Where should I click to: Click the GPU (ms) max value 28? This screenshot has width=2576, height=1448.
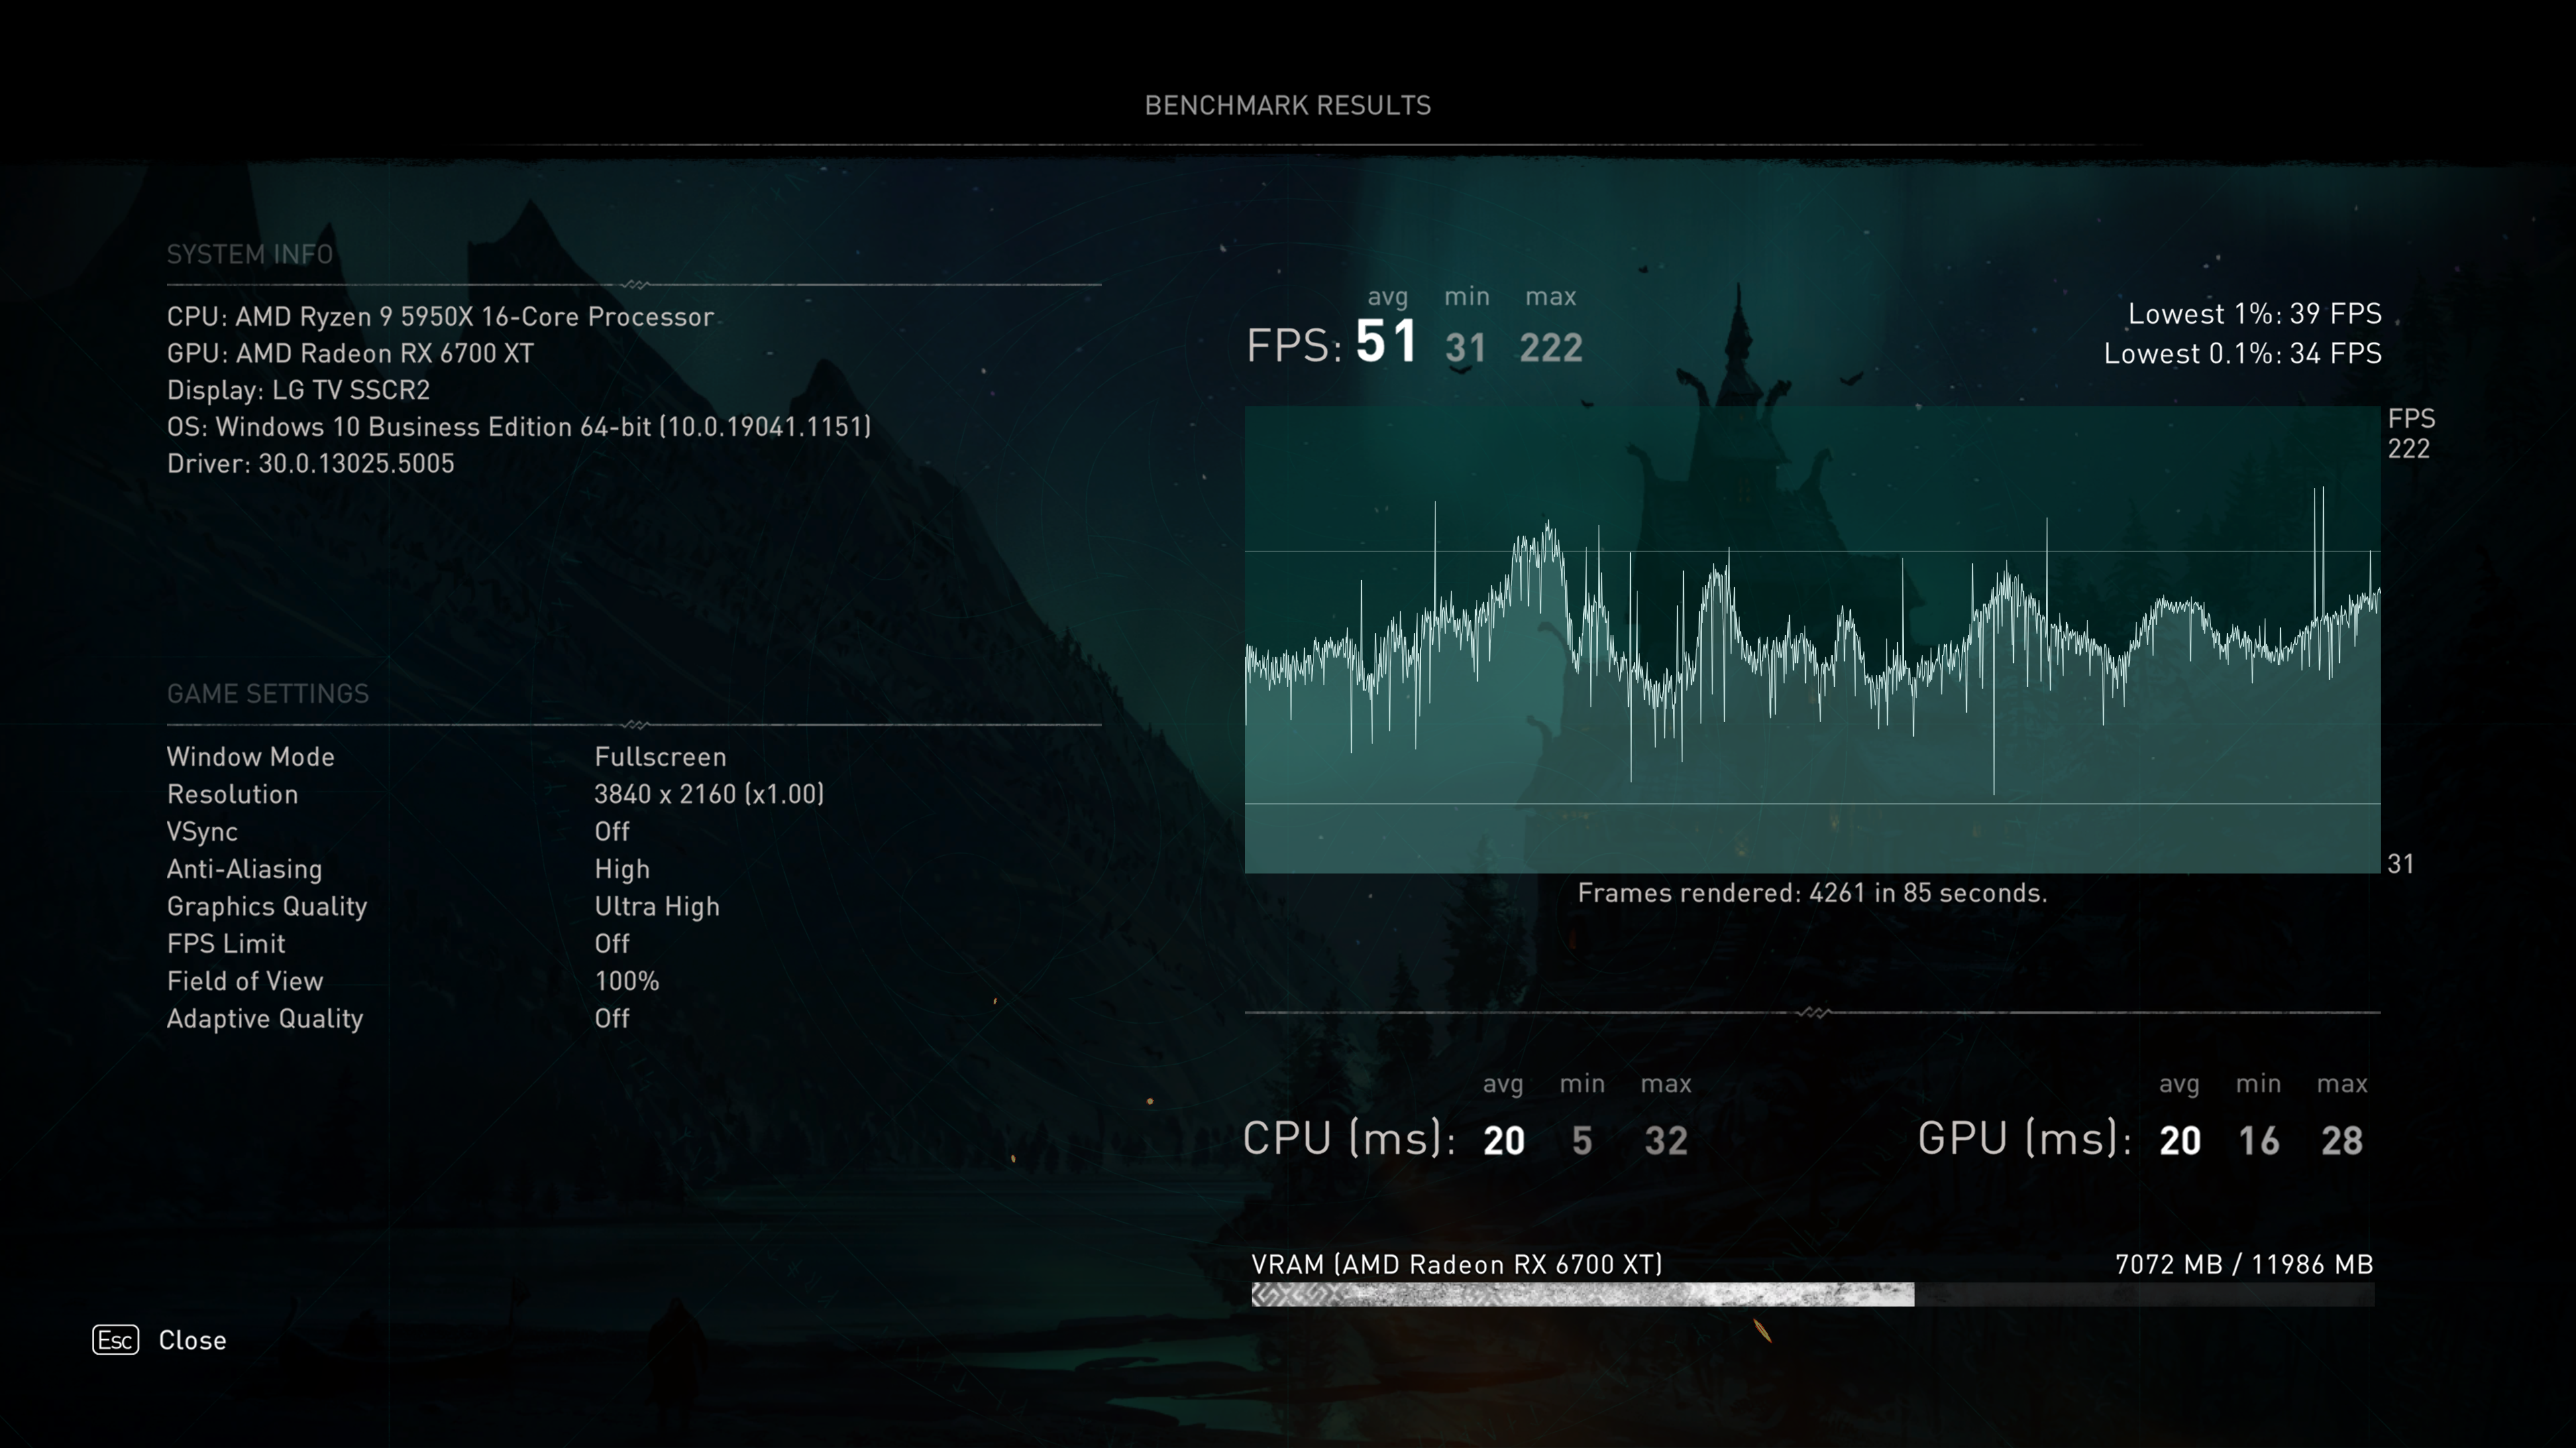click(x=2342, y=1141)
